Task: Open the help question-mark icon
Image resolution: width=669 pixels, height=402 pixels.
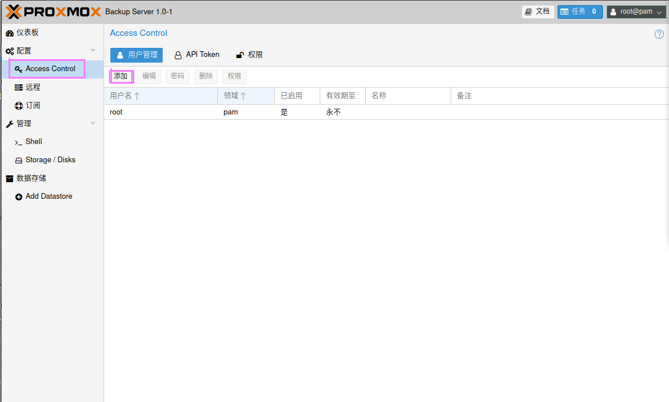Action: pos(659,34)
